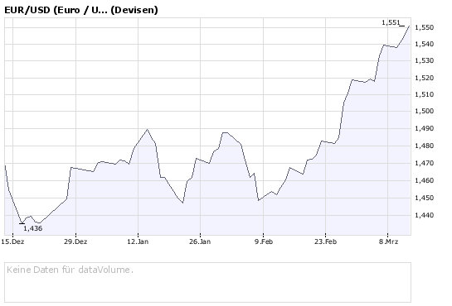The width and height of the screenshot is (452, 306).
Task: Click the x-axis date 15.Dez
Action: click(12, 241)
